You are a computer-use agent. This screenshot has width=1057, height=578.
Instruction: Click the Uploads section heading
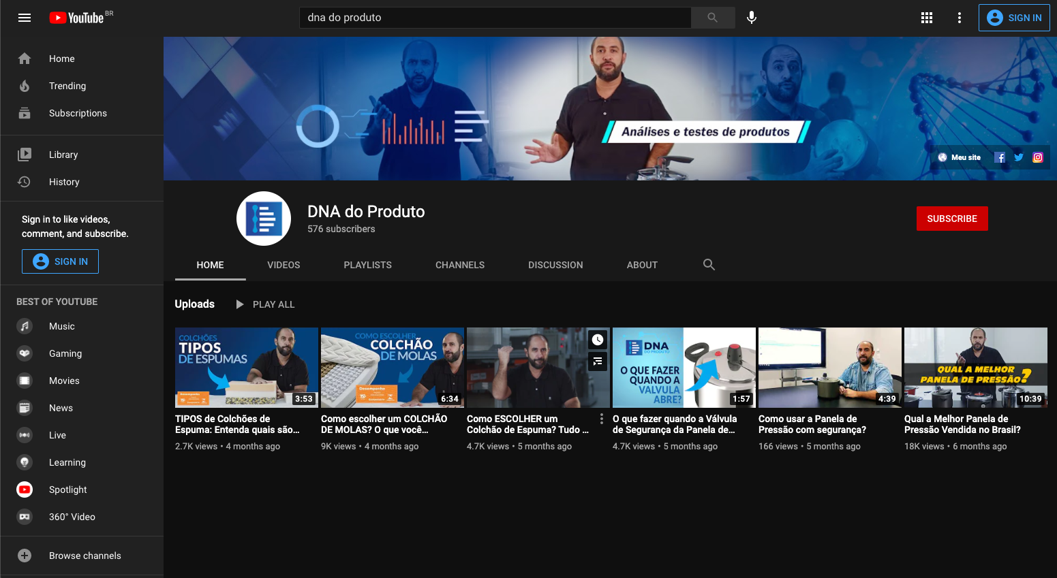point(195,304)
